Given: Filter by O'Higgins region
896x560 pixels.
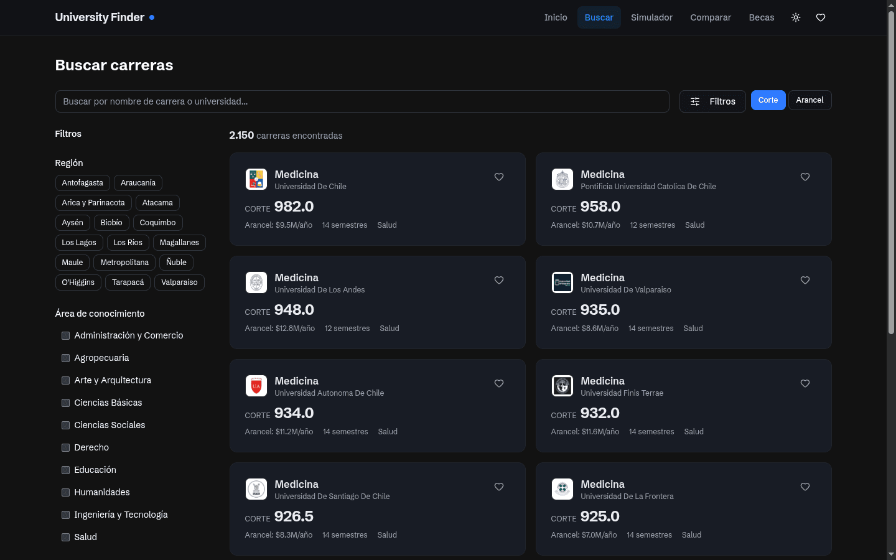Looking at the screenshot, I should (78, 282).
